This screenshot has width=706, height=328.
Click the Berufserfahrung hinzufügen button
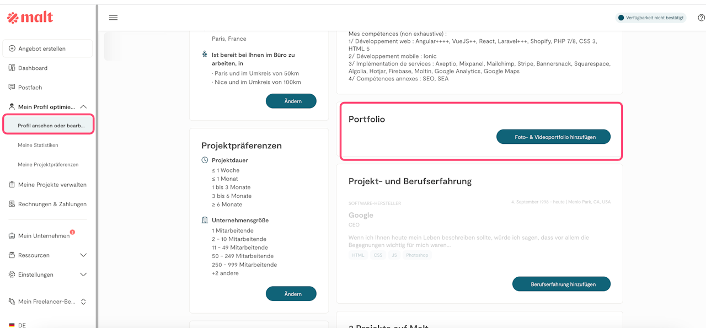pyautogui.click(x=561, y=284)
